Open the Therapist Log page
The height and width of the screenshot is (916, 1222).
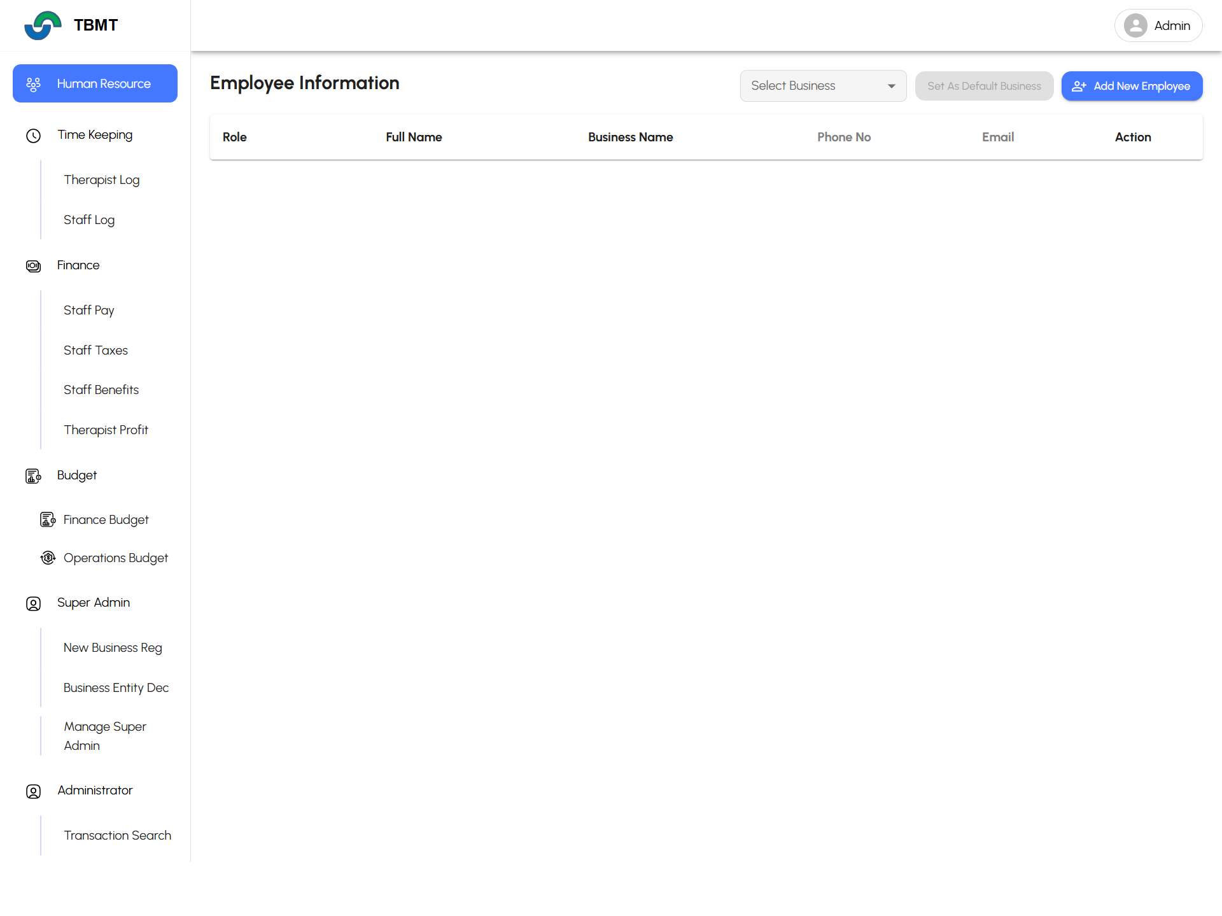tap(102, 180)
